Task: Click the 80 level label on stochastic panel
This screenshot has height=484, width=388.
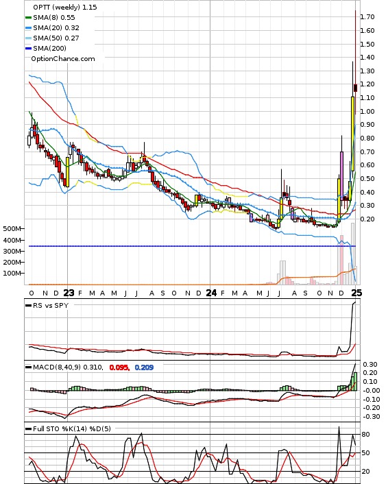Action: point(366,435)
